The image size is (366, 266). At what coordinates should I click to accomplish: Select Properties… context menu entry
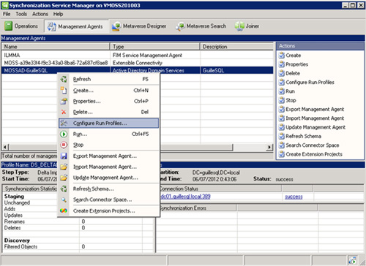[x=108, y=101]
